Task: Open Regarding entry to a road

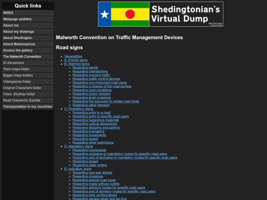Action: click(x=91, y=113)
